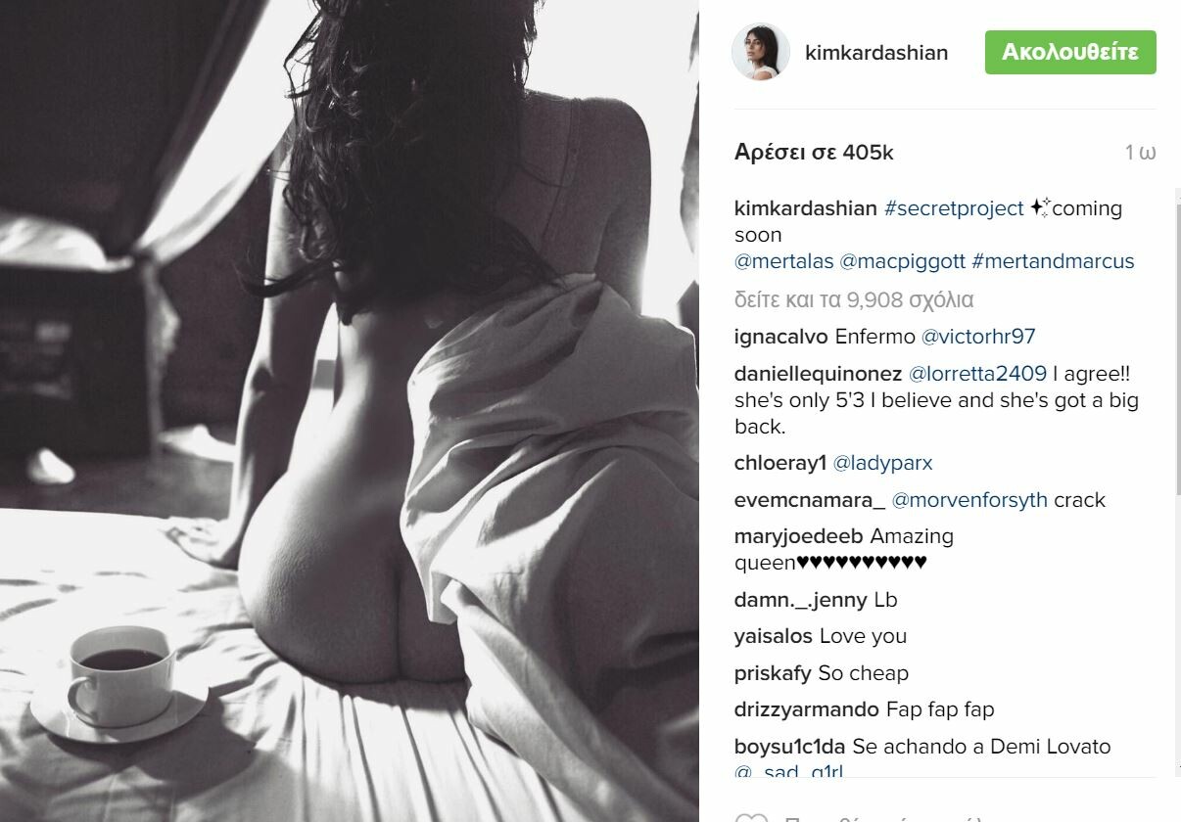The width and height of the screenshot is (1181, 822).
Task: Open the #mertandmarcus hashtag
Action: click(1053, 261)
